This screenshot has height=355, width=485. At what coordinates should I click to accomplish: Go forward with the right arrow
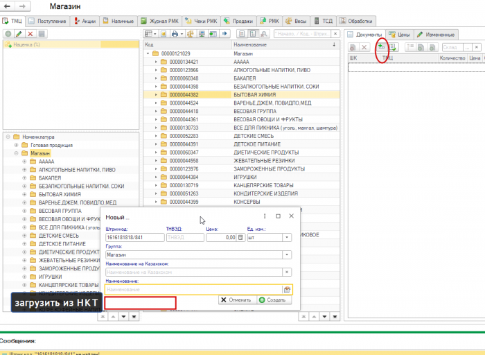pyautogui.click(x=23, y=6)
